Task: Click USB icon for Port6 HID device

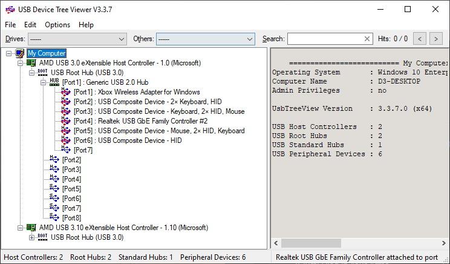Action: [66, 140]
